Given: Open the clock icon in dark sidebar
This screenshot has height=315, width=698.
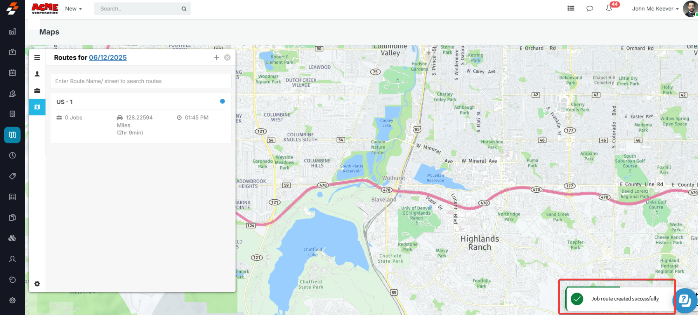Looking at the screenshot, I should coord(12,155).
